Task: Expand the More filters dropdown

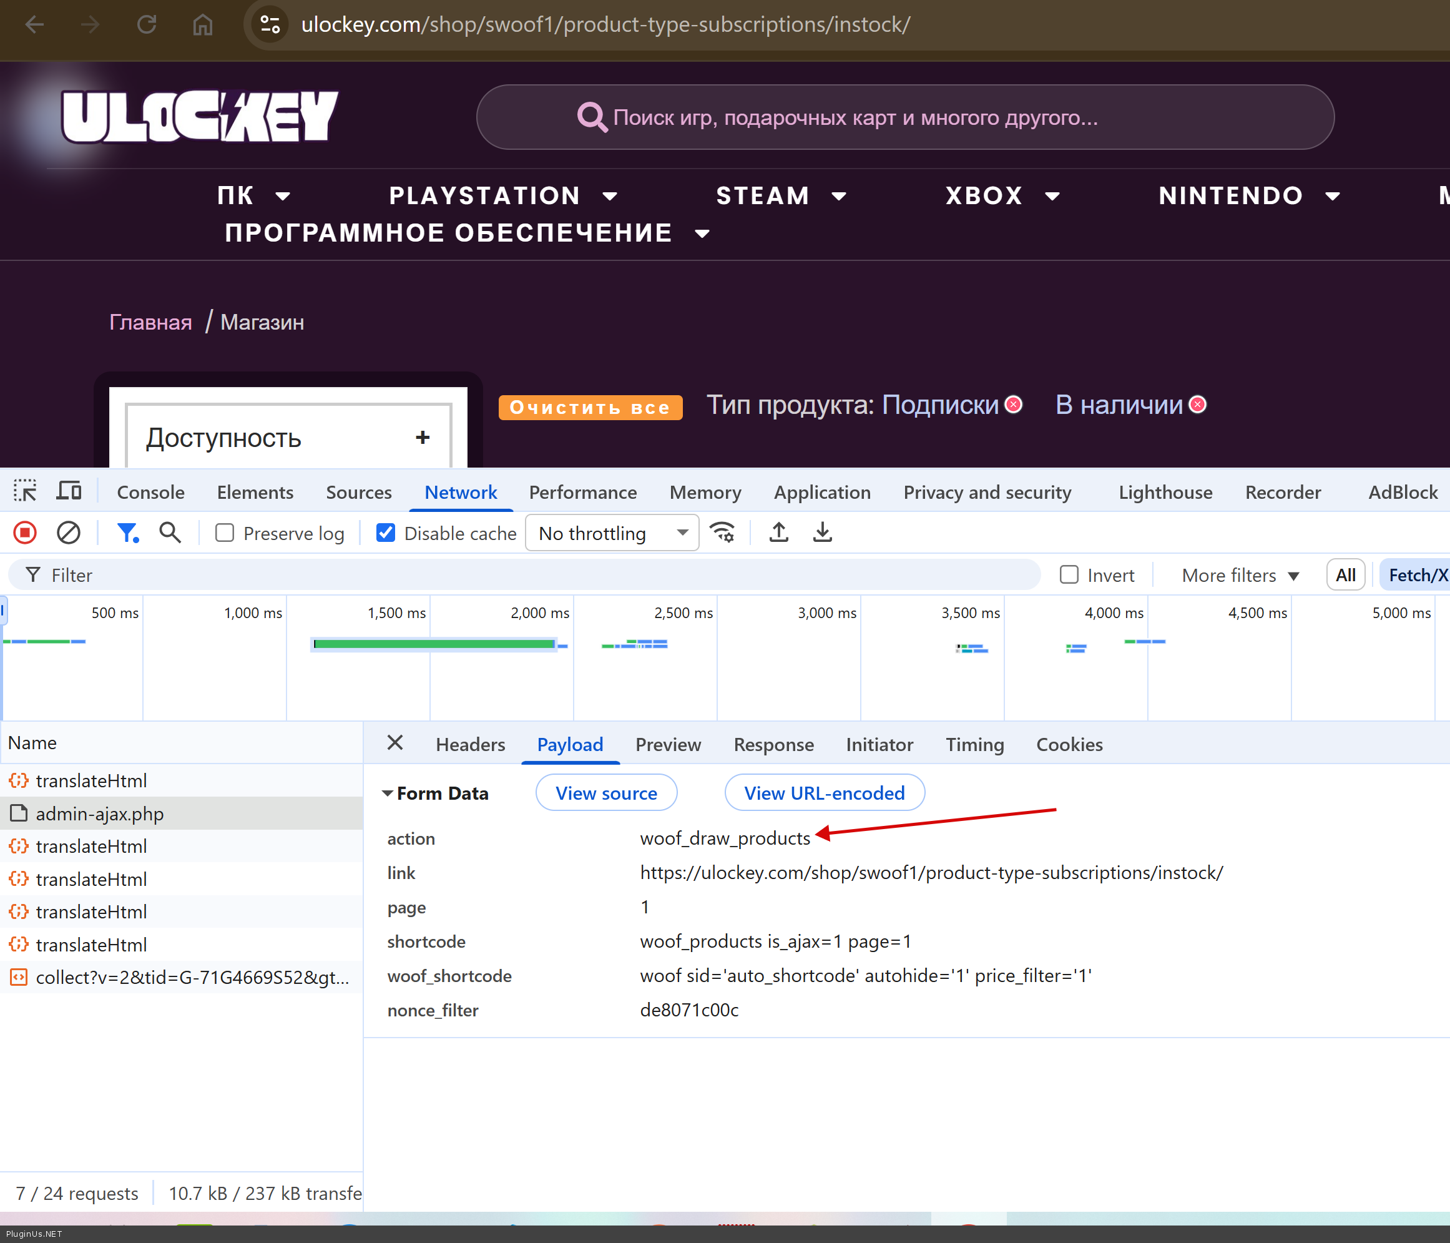Action: pyautogui.click(x=1240, y=576)
